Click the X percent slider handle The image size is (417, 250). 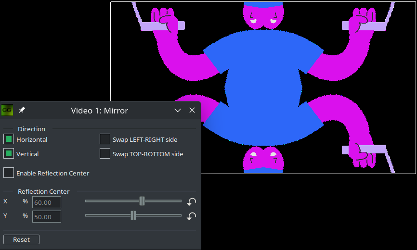(142, 201)
